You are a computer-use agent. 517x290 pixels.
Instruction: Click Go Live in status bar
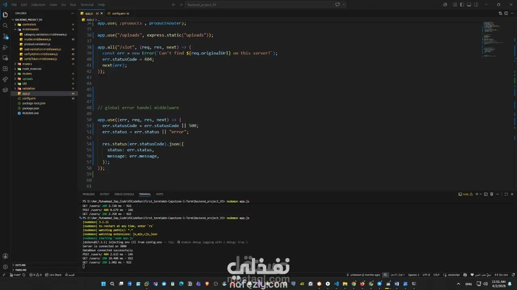501,275
